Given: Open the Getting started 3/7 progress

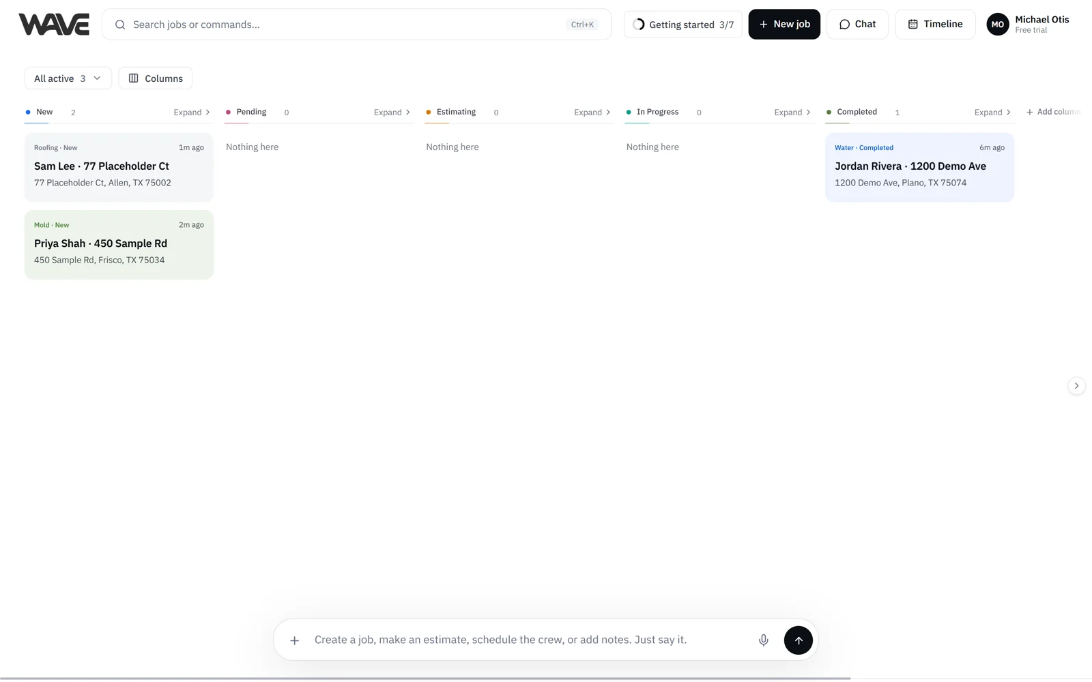Looking at the screenshot, I should tap(683, 25).
